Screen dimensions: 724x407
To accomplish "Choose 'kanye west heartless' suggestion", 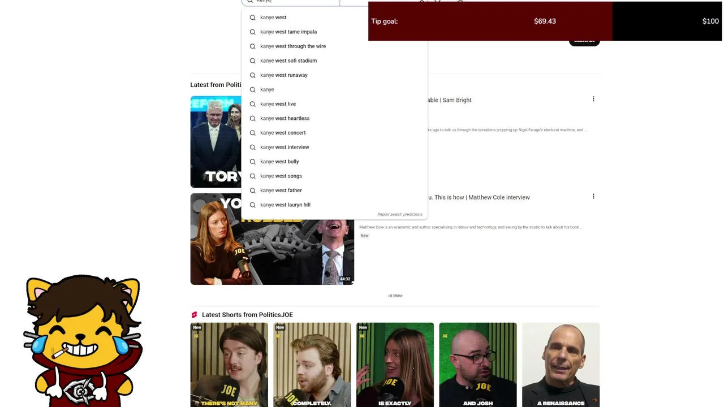I will tap(334, 118).
